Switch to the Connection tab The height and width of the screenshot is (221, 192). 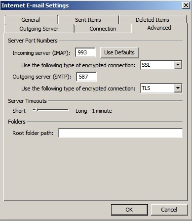coord(103,29)
